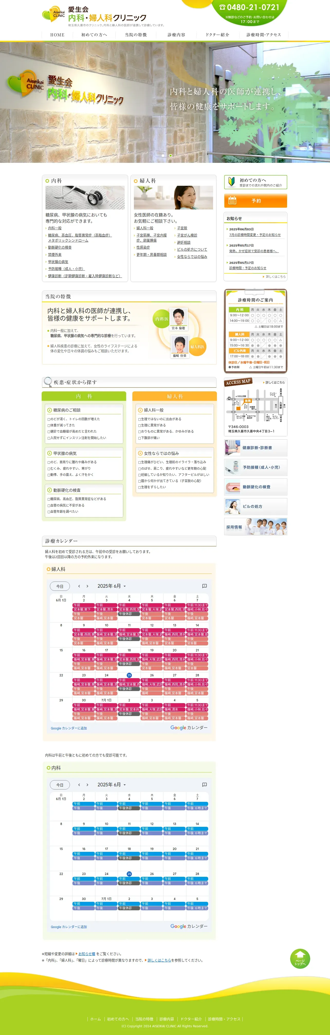This screenshot has width=330, height=1035.
Task: Click the stethoscope photo in the 内科 box
Action: 85,197
